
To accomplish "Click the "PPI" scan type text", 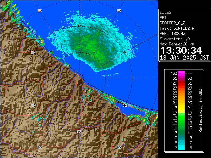I will point(163,18).
